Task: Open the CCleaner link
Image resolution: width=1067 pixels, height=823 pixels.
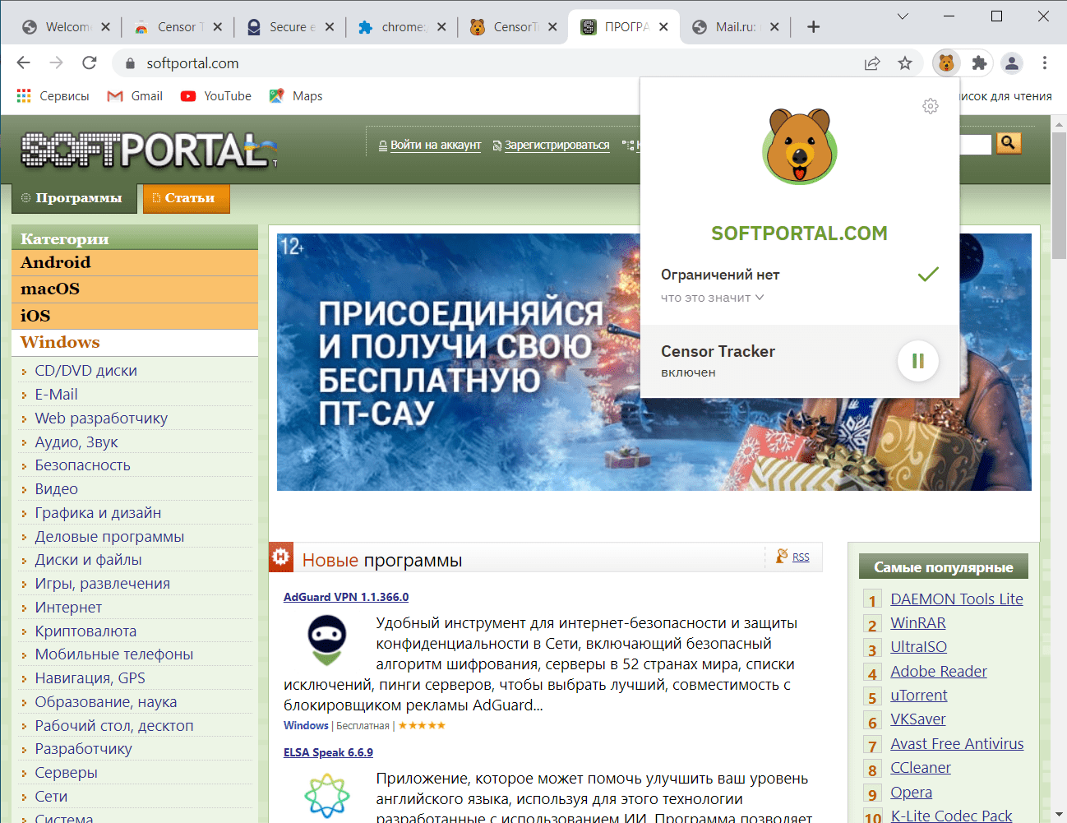Action: coord(921,768)
